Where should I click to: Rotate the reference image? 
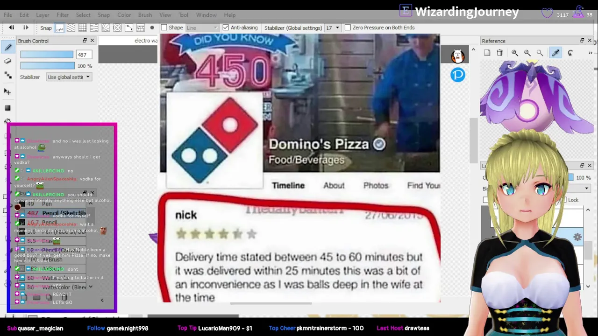570,53
